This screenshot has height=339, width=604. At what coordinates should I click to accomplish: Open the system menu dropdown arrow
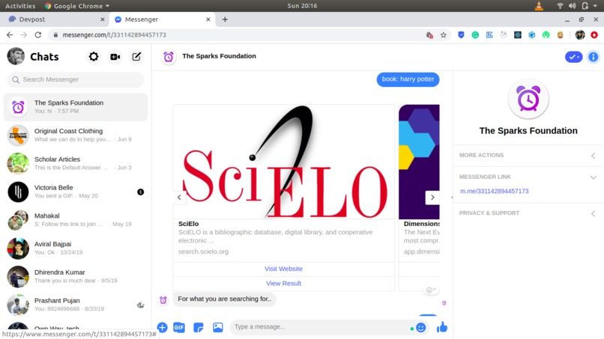pos(595,6)
